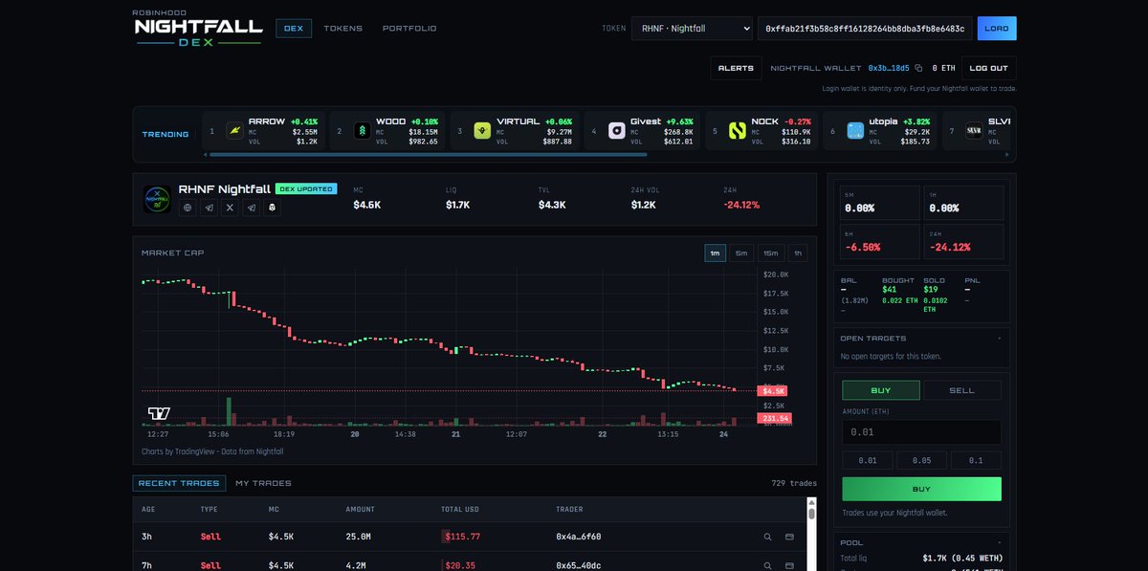Click the $115.77 total USD cell

(x=463, y=537)
